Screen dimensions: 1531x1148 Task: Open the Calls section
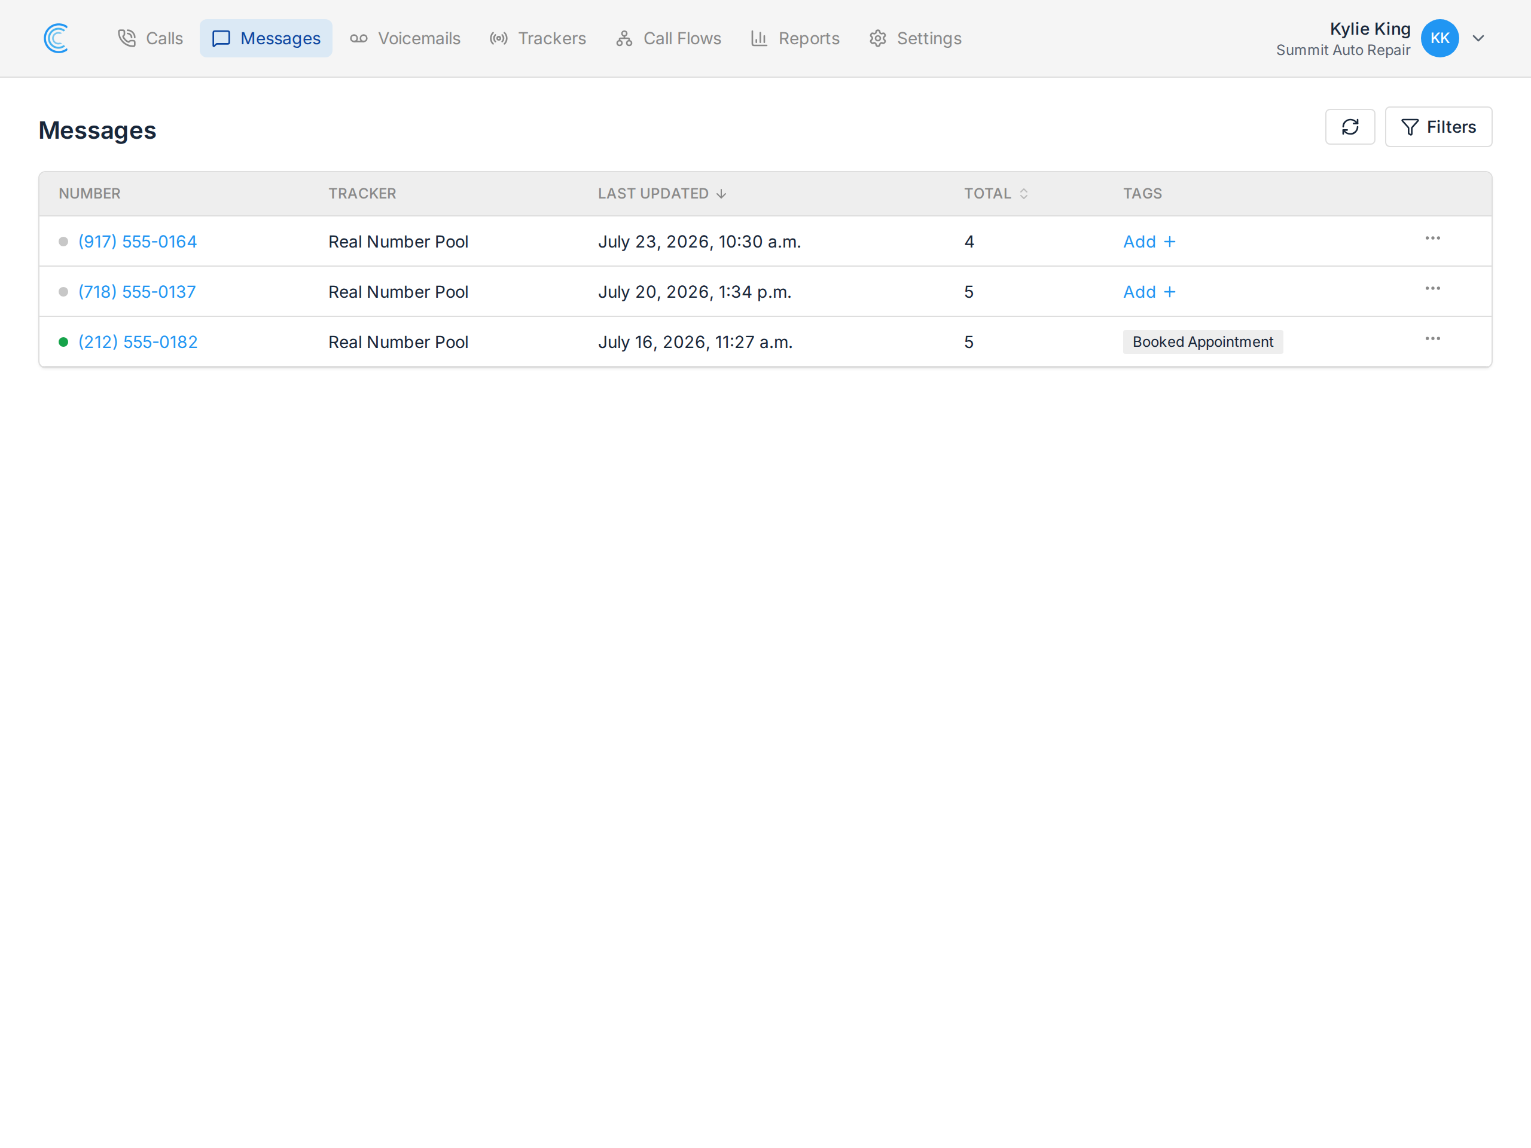pos(150,38)
